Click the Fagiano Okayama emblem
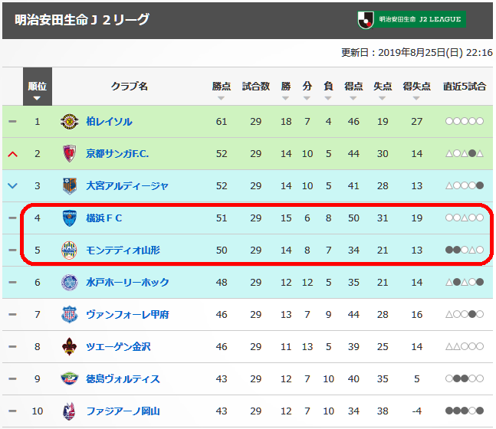 pyautogui.click(x=69, y=411)
